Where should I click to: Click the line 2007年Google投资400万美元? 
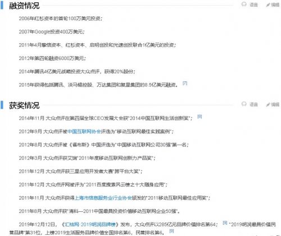click(52, 32)
